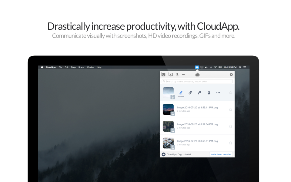Click the search by name field
The image size is (291, 182).
pos(197,81)
